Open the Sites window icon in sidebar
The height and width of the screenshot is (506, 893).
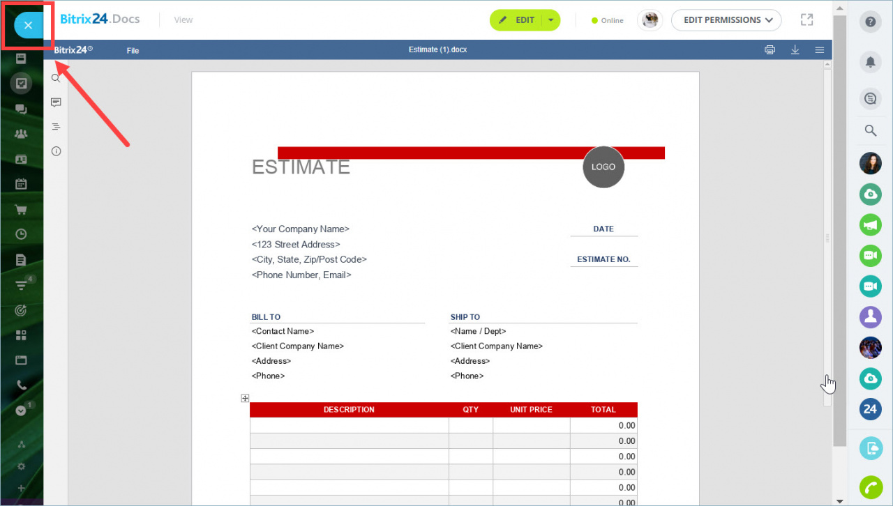21,360
